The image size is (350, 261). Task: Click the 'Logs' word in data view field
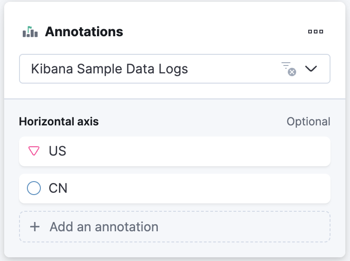[x=173, y=69]
